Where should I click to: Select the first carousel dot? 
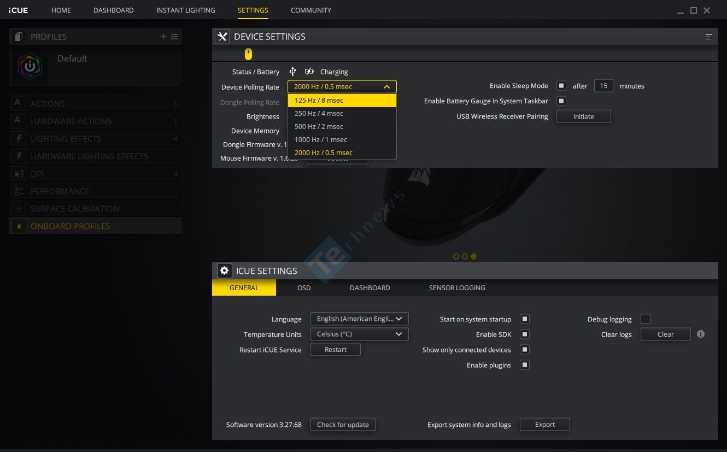tap(456, 256)
